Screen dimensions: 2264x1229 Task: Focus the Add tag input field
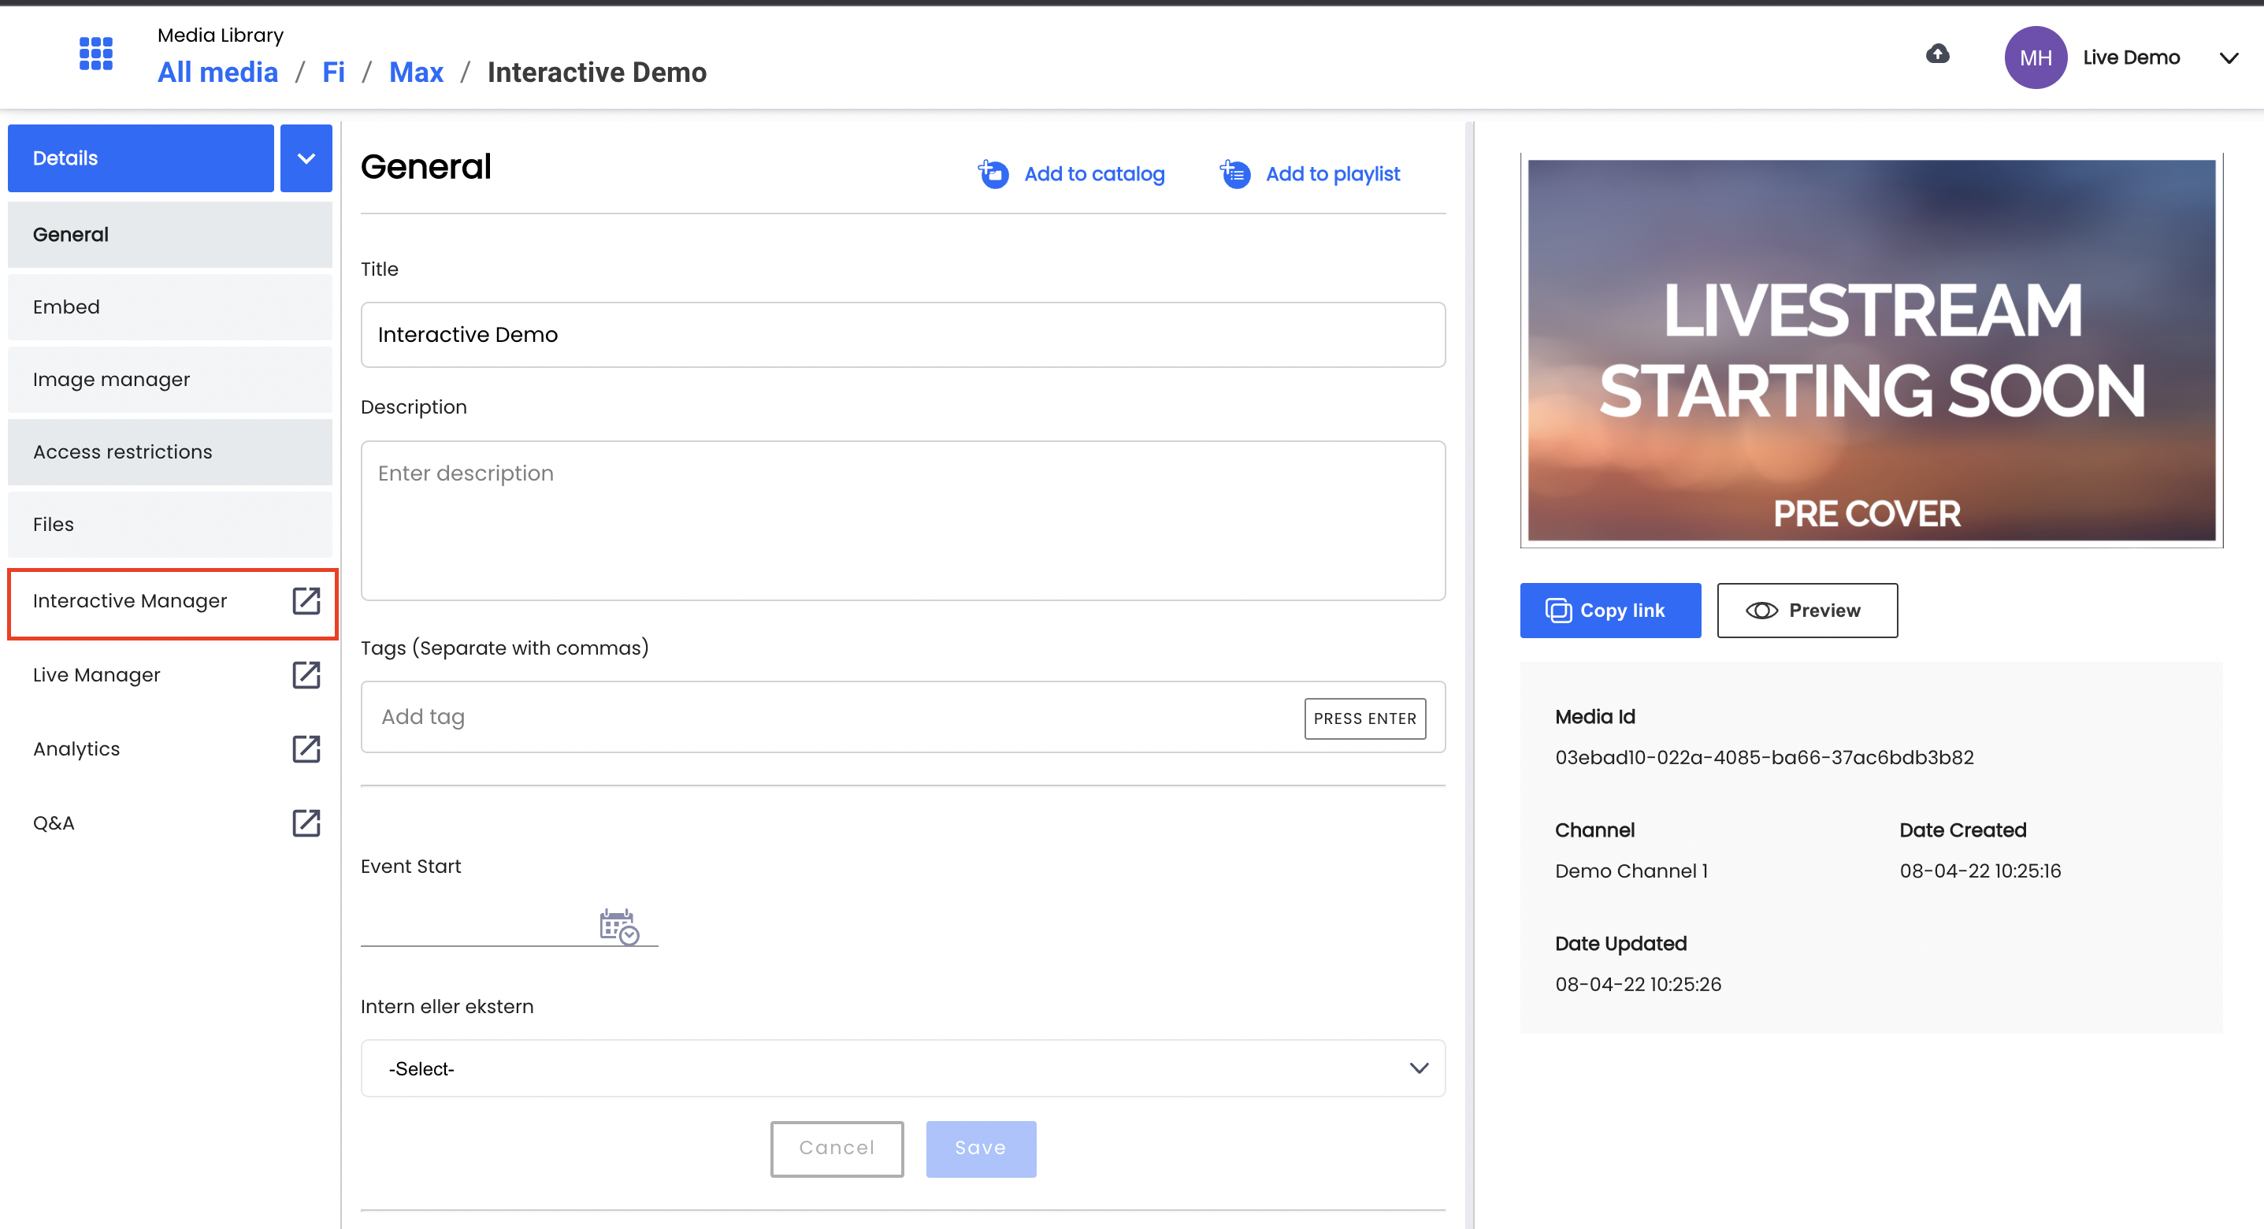tap(830, 718)
